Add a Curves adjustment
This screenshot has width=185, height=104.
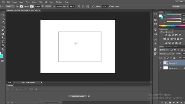[x=173, y=35]
